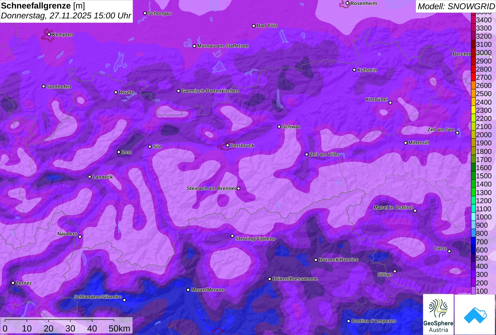Click the 2300 m yellow legend swatch
The width and height of the screenshot is (496, 335).
[x=473, y=110]
